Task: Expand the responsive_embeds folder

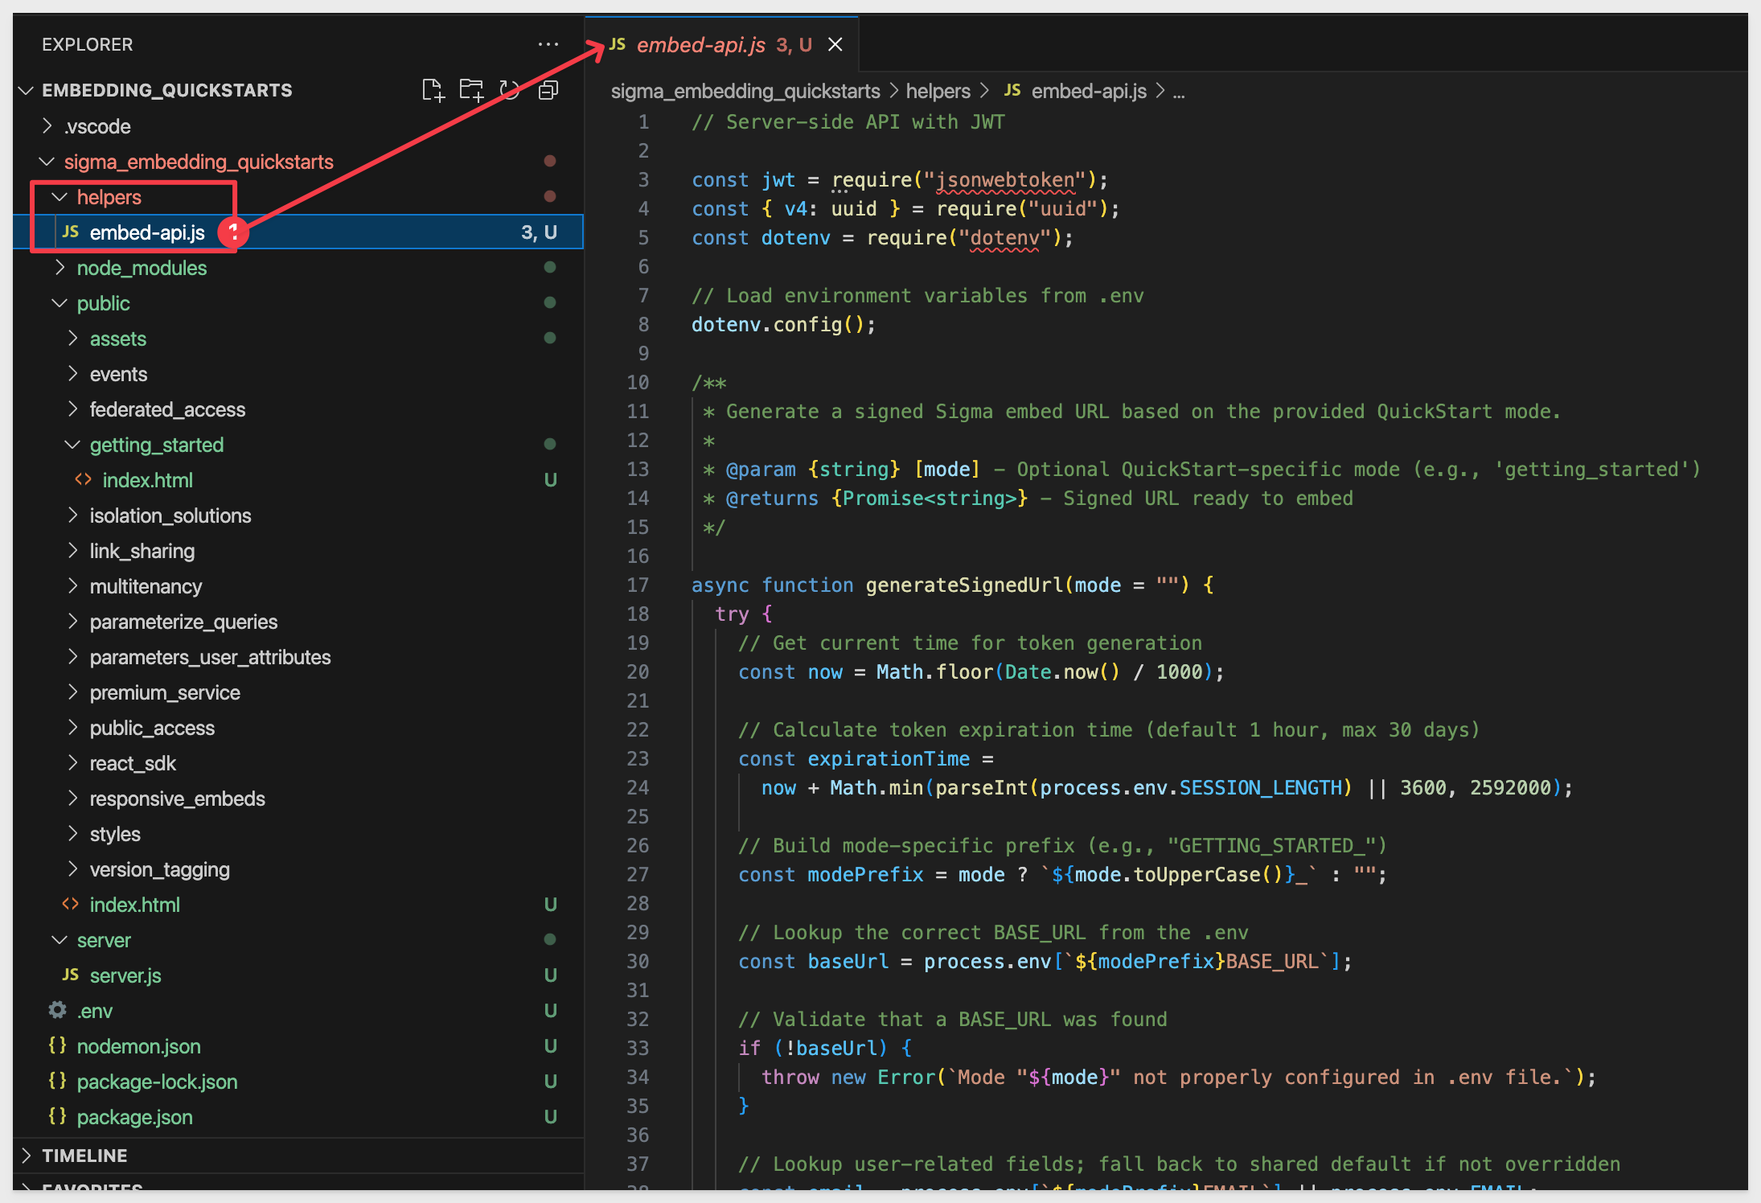Action: click(x=72, y=799)
